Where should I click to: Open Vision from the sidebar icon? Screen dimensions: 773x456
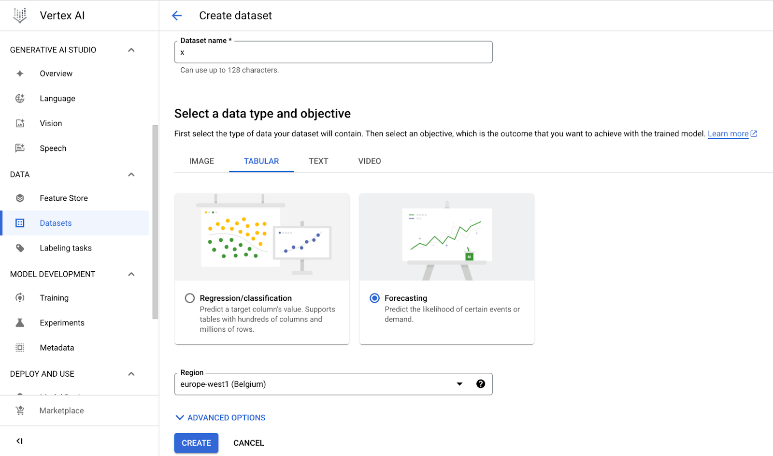(x=20, y=123)
